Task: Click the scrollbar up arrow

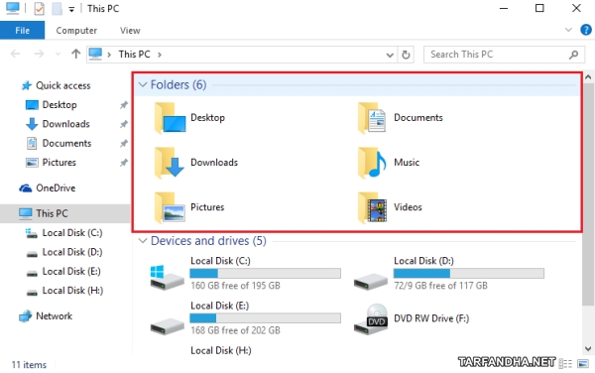Action: click(588, 77)
